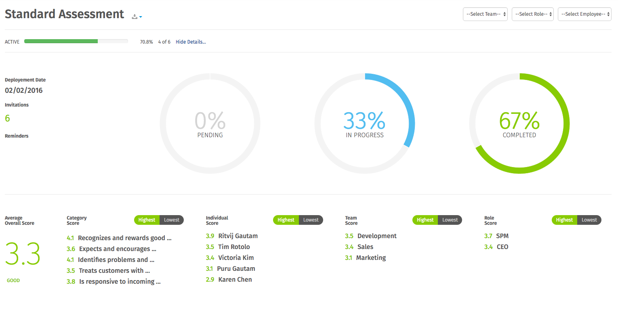618x314 pixels.
Task: Open the Select Team dropdown
Action: pyautogui.click(x=485, y=14)
